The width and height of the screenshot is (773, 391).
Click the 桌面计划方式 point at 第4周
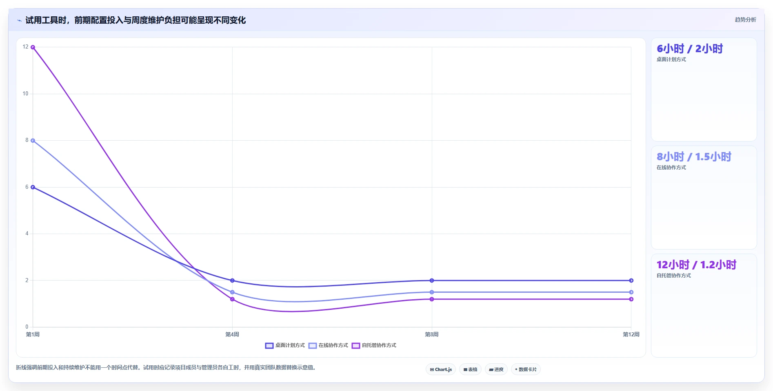point(232,281)
